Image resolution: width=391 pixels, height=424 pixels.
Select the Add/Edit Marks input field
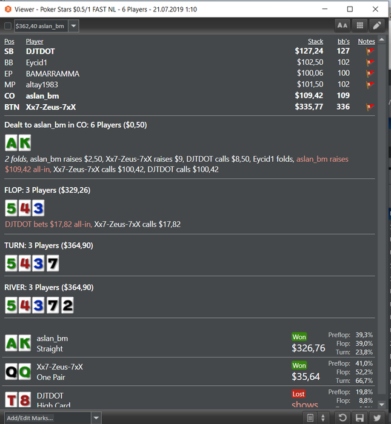pyautogui.click(x=48, y=418)
